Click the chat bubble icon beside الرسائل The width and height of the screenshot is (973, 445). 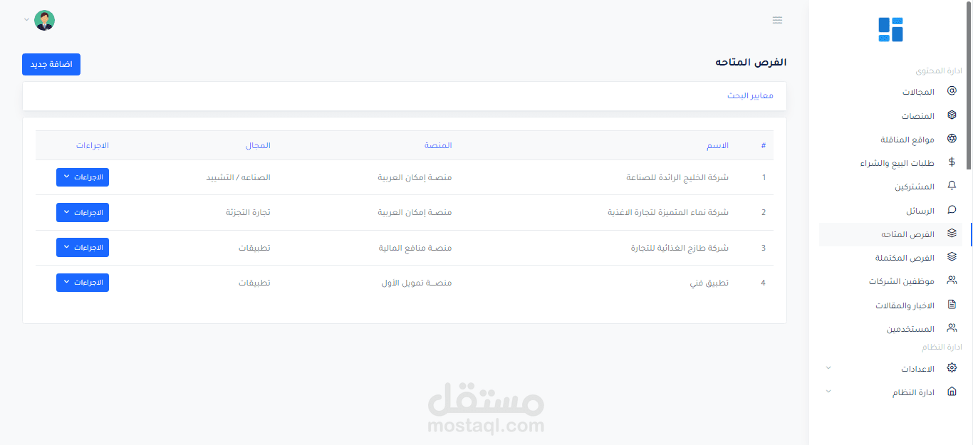(952, 210)
